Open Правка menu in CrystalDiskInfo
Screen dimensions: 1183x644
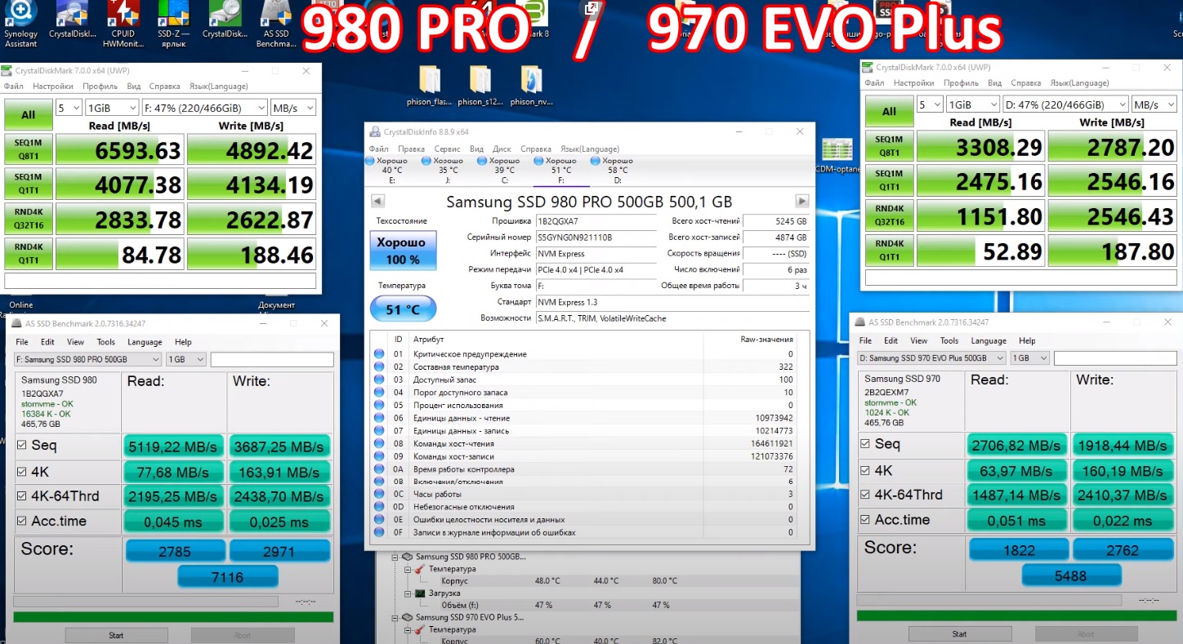(x=411, y=149)
